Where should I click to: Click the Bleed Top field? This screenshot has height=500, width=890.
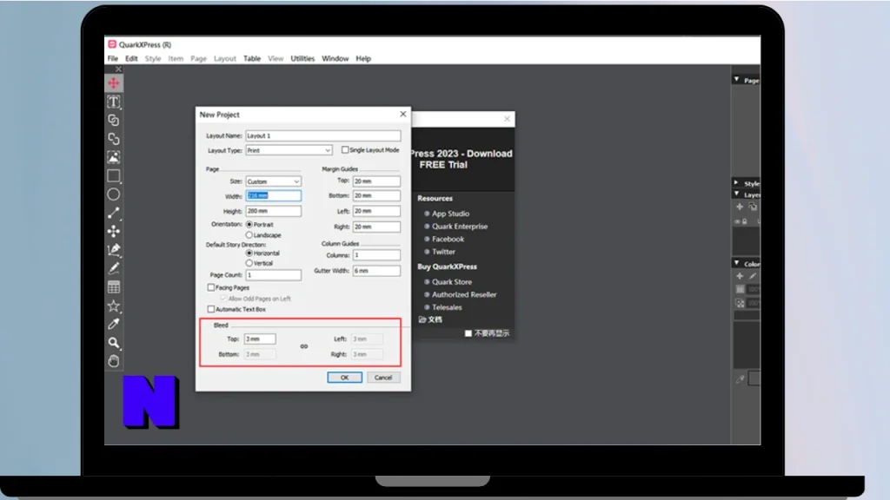(260, 339)
